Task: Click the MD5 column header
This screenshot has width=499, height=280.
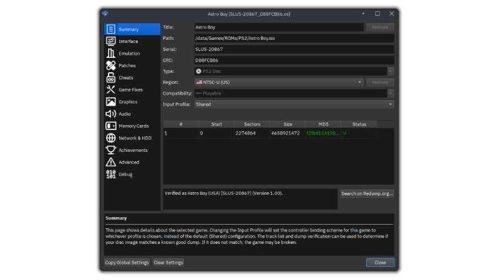Action: (323, 124)
